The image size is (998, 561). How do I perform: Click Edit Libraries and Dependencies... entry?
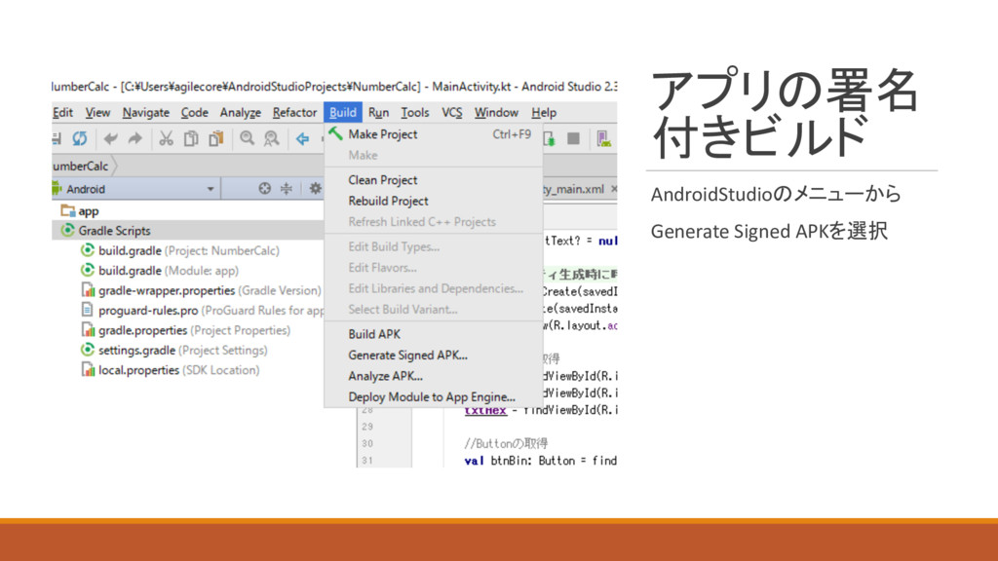pyautogui.click(x=434, y=288)
